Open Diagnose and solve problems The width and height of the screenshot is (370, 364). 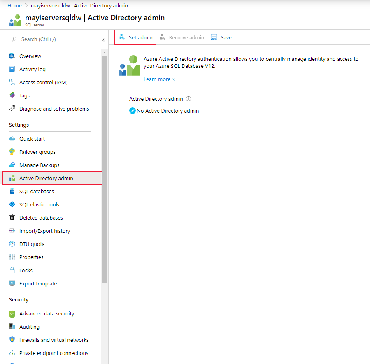point(54,109)
